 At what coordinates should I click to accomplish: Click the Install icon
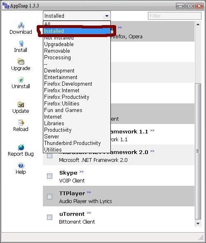pyautogui.click(x=21, y=44)
